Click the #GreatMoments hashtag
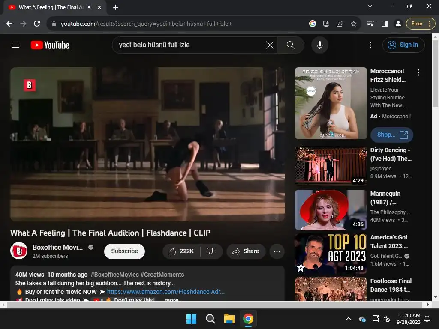The width and height of the screenshot is (439, 329). [x=162, y=275]
